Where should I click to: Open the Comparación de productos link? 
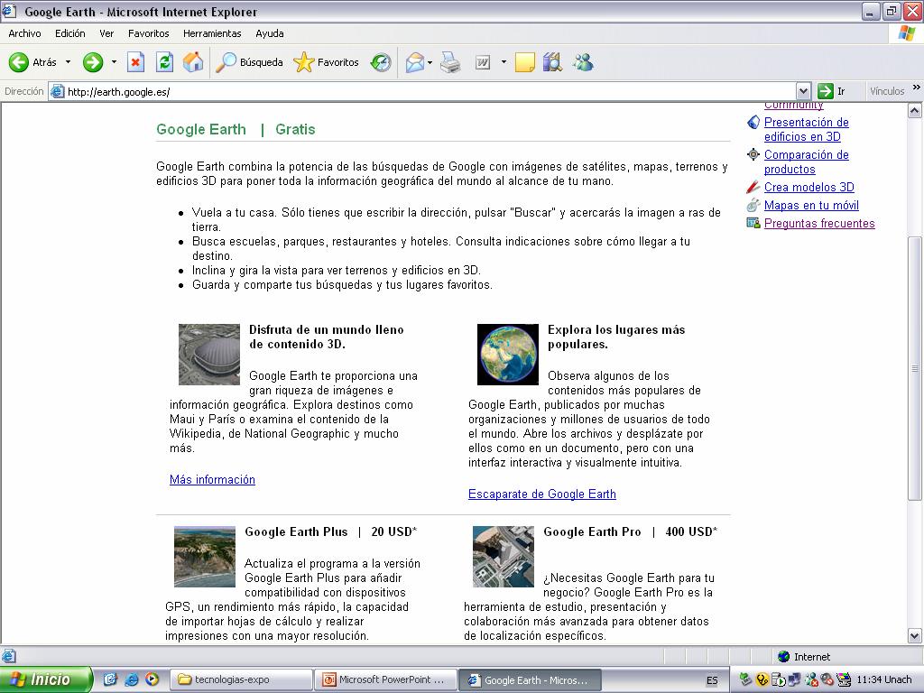806,162
